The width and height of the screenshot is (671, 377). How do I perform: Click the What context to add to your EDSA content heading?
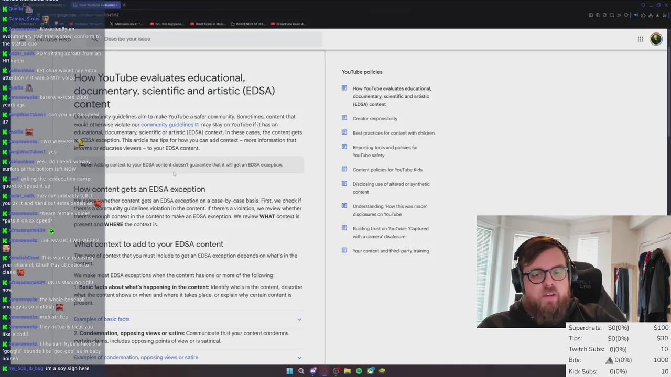pos(148,244)
